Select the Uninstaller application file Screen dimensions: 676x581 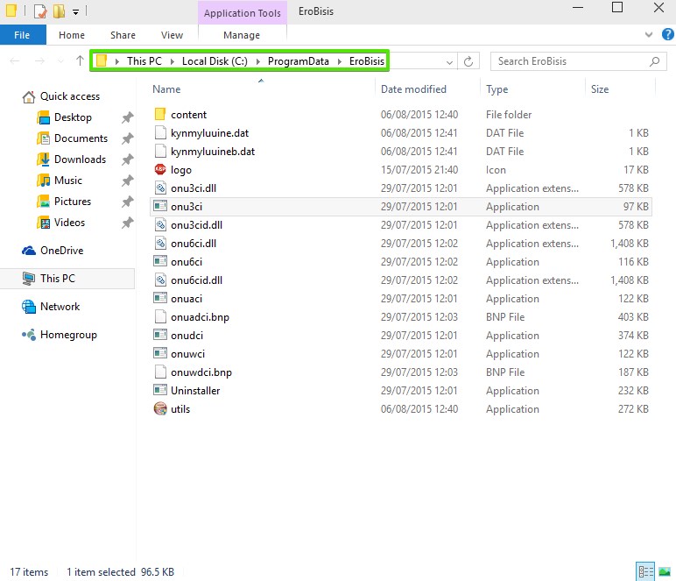195,391
